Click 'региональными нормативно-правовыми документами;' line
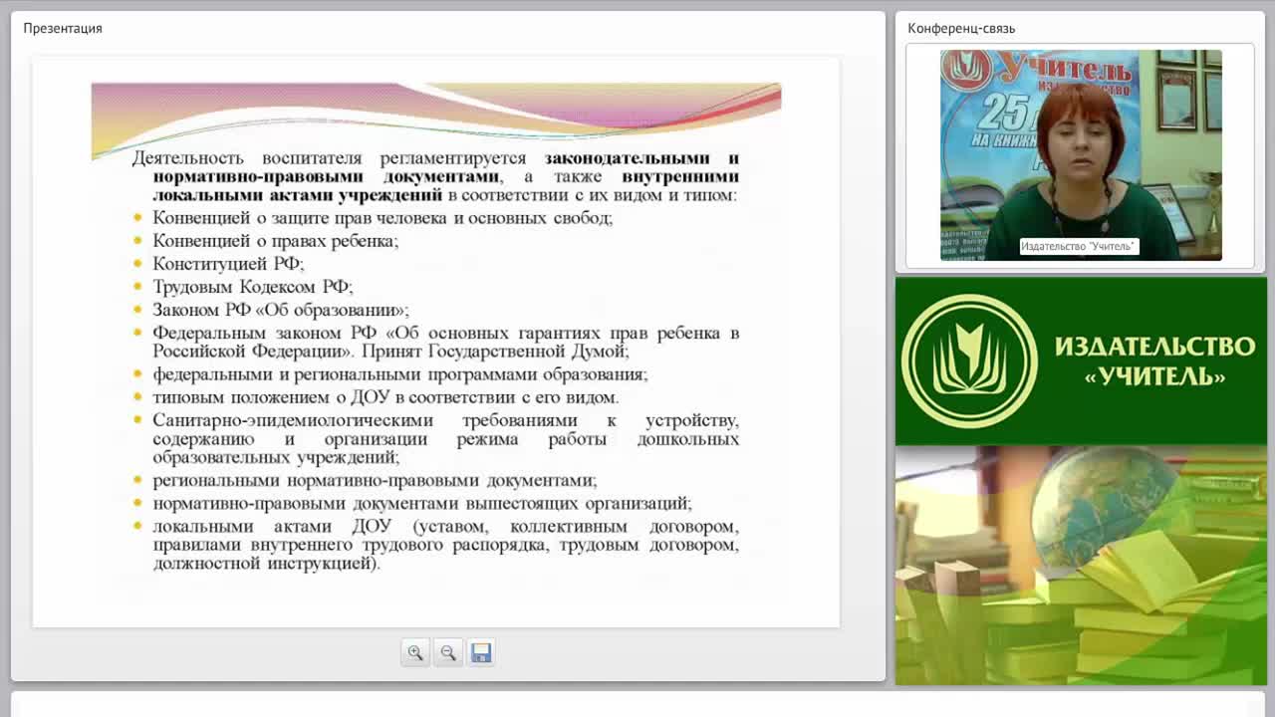Viewport: 1275px width, 717px height. point(375,480)
